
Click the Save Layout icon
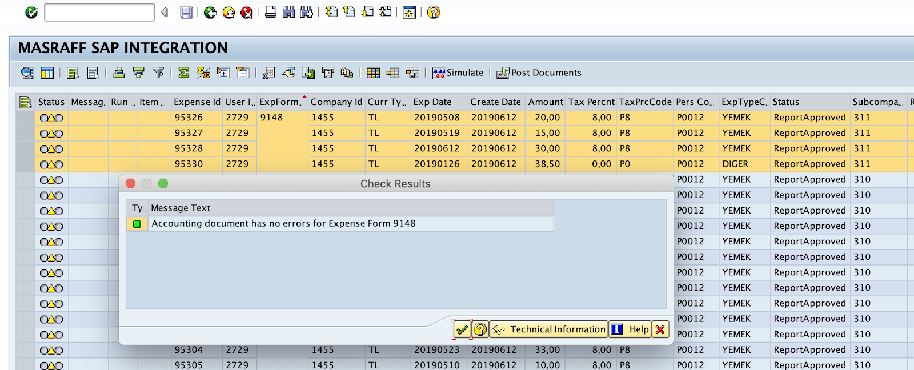click(x=412, y=73)
